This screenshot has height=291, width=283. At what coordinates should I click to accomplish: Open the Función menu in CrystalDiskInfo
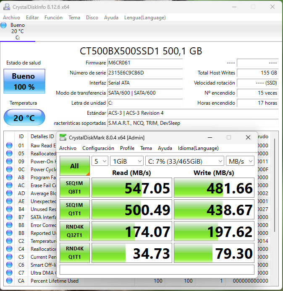click(x=53, y=18)
